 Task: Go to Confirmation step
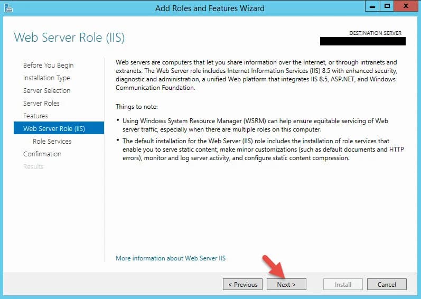click(42, 154)
